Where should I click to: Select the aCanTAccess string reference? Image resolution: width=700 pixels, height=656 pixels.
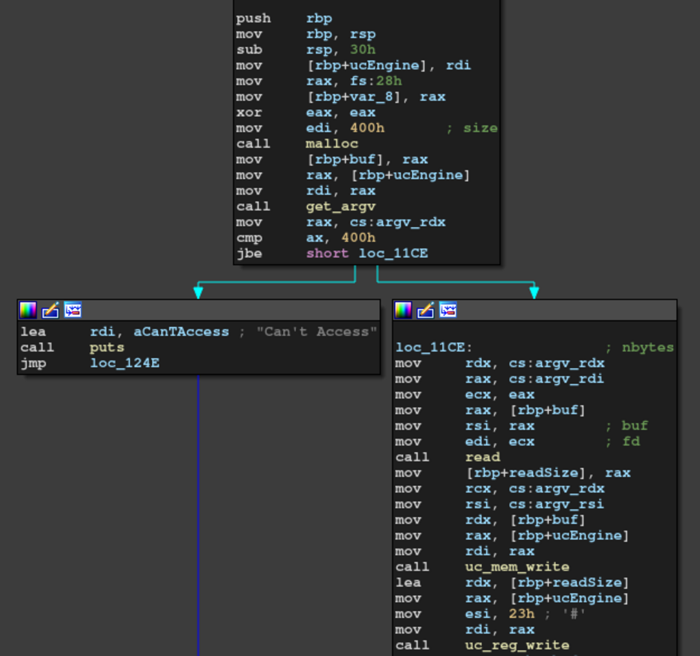click(x=180, y=331)
